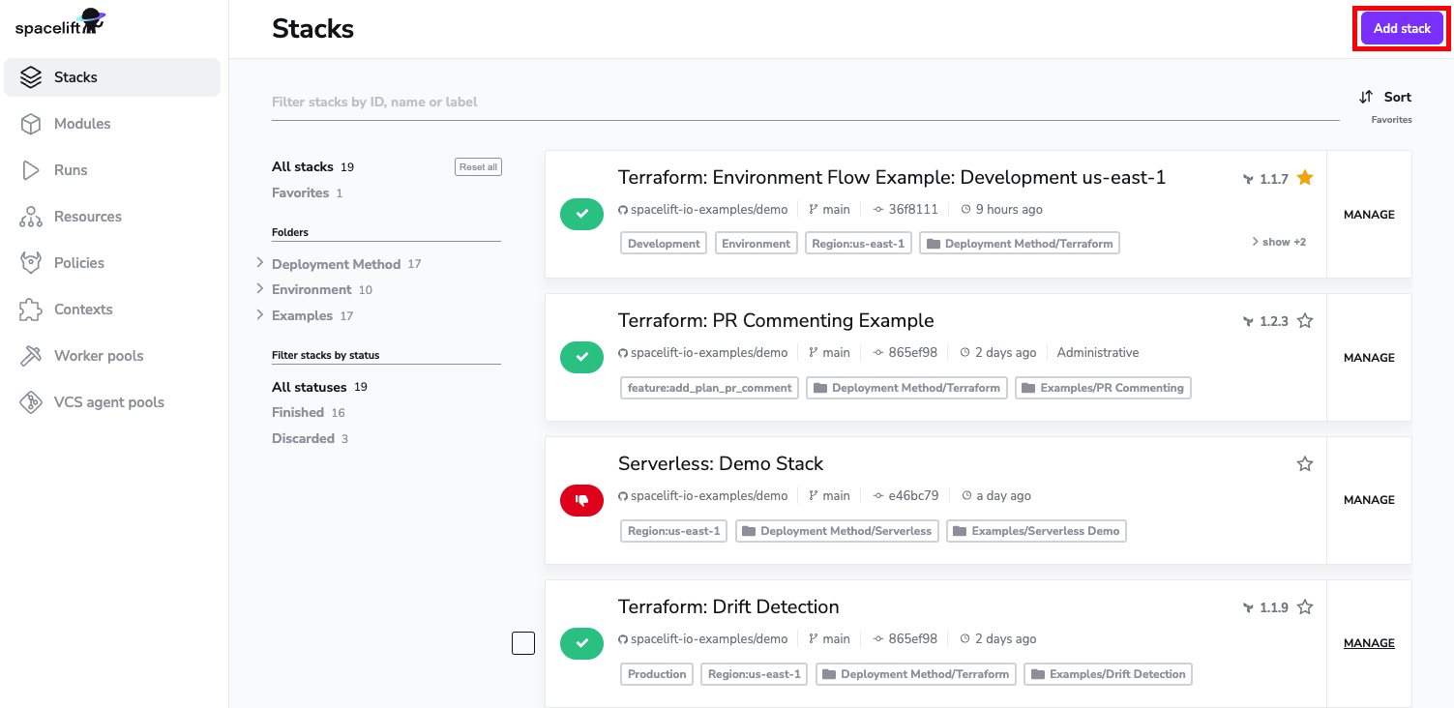Screen dimensions: 1454x708
Task: Open the Sort options
Action: 1385,97
